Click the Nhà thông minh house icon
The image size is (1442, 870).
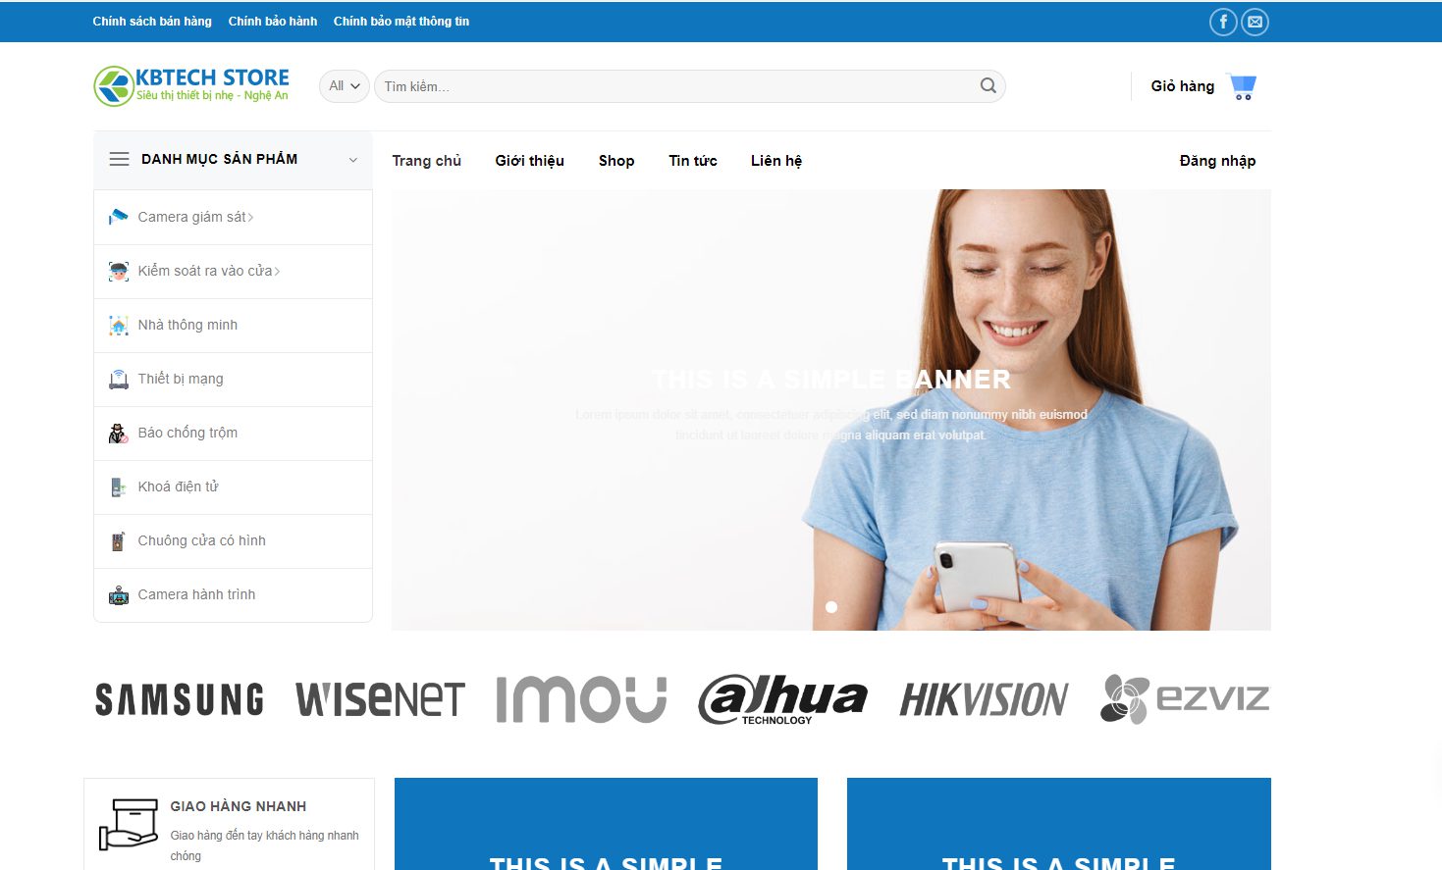pyautogui.click(x=119, y=325)
